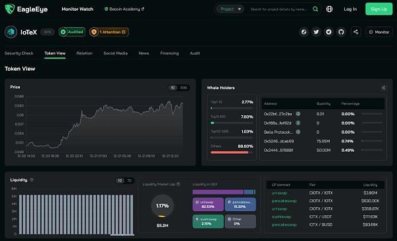397x241 pixels.
Task: Click the Liquidity help question icon
Action: [32, 179]
